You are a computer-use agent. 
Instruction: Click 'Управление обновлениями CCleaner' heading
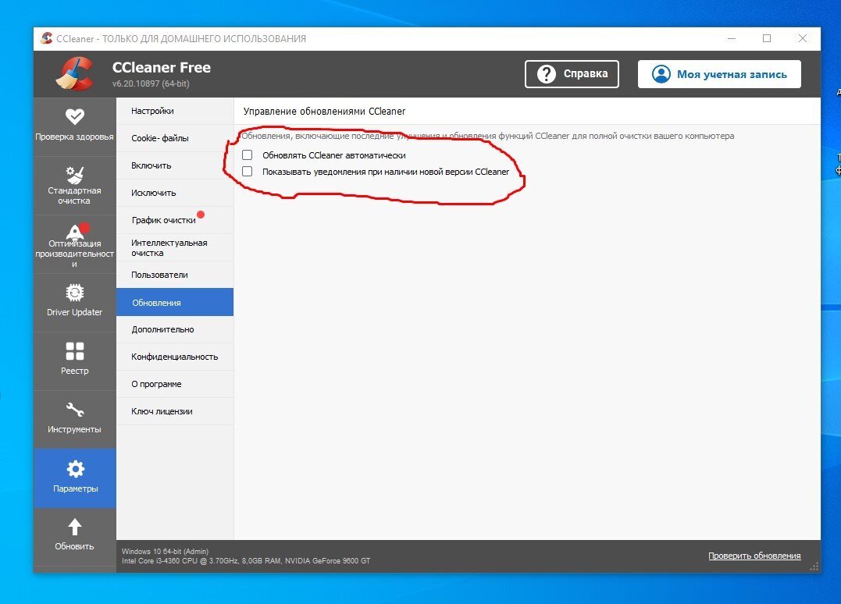tap(324, 112)
